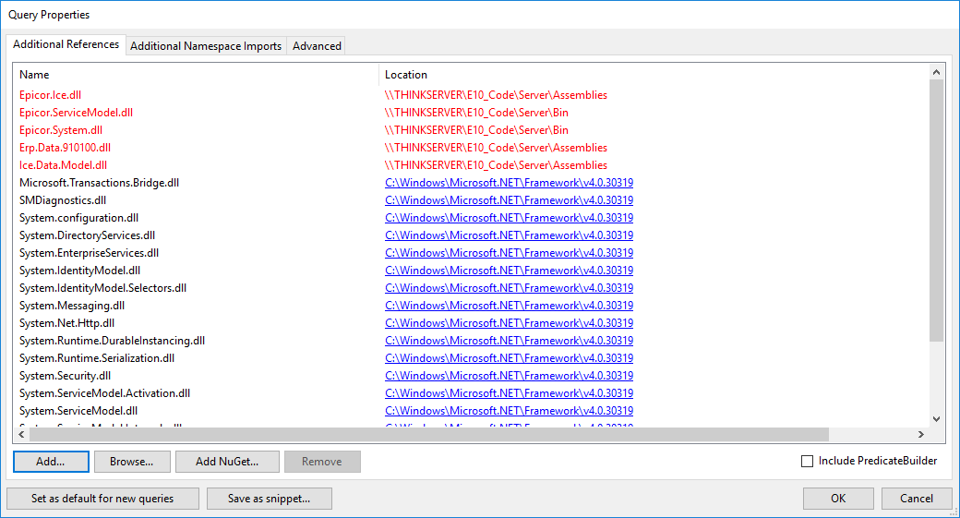Select Ice.Data.Model.dll reference

(63, 165)
